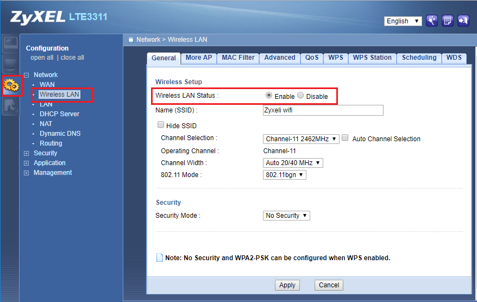
Task: Select the Enable radio button
Action: pyautogui.click(x=268, y=96)
